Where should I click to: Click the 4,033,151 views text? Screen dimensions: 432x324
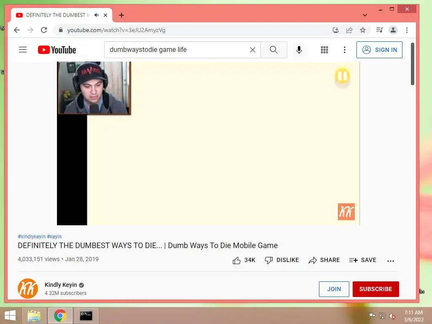tap(38, 259)
